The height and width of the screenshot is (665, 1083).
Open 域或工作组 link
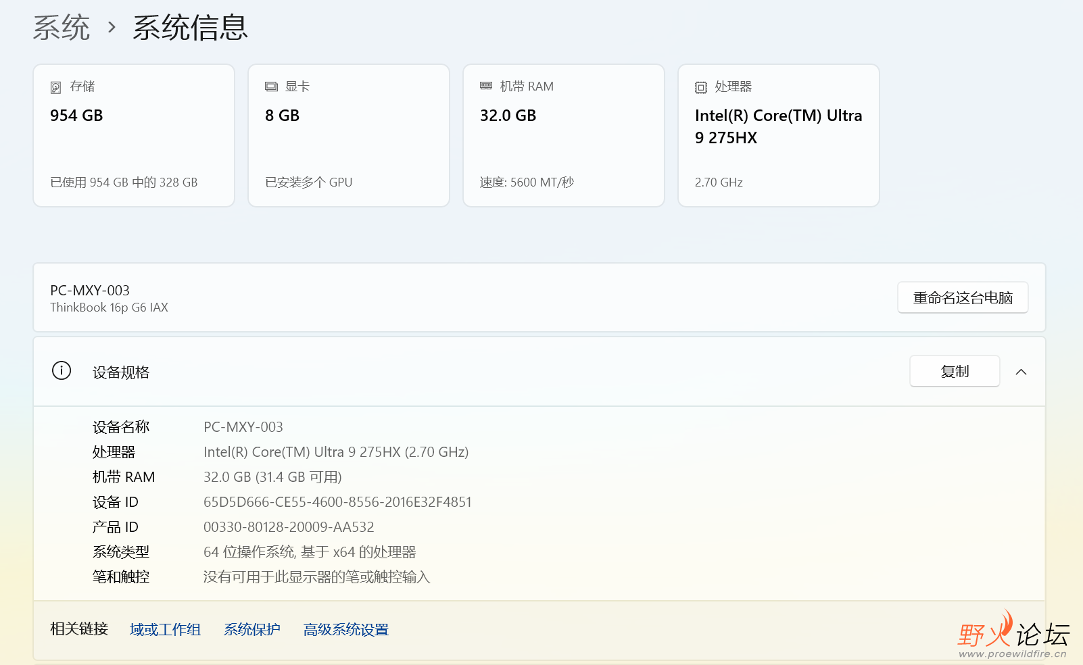coord(165,629)
